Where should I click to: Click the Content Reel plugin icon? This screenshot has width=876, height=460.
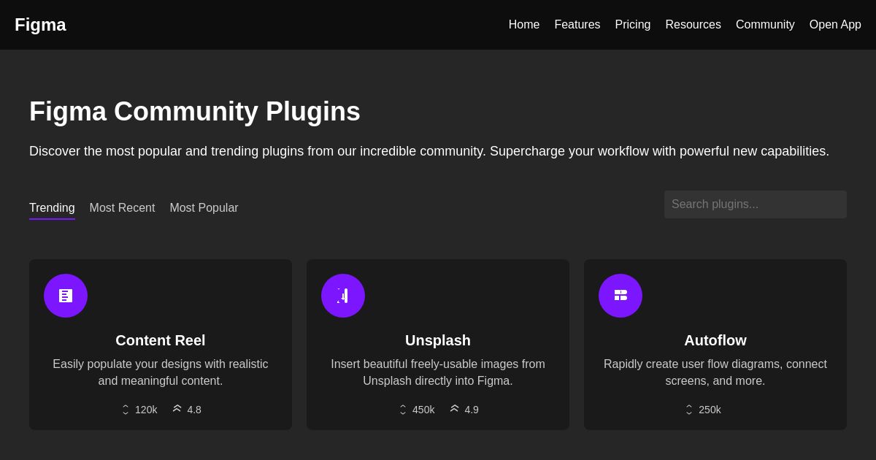coord(66,296)
